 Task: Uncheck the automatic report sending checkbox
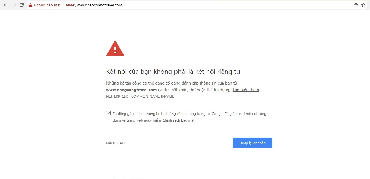pyautogui.click(x=108, y=113)
